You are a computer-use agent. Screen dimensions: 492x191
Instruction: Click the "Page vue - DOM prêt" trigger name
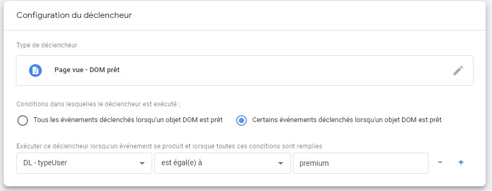tap(87, 70)
